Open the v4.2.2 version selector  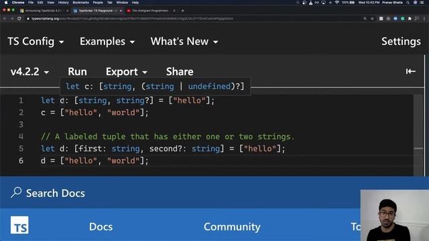[29, 72]
